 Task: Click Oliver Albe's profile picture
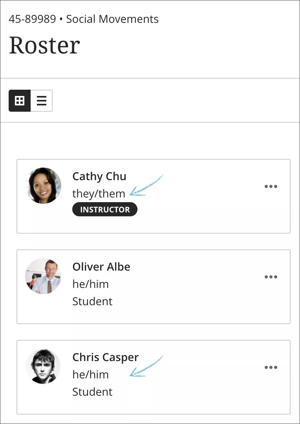tap(43, 276)
